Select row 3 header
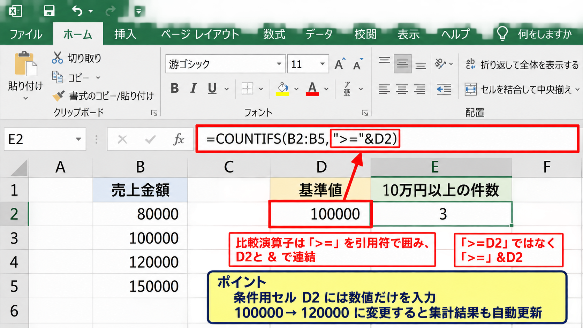This screenshot has height=328, width=583. 14,238
